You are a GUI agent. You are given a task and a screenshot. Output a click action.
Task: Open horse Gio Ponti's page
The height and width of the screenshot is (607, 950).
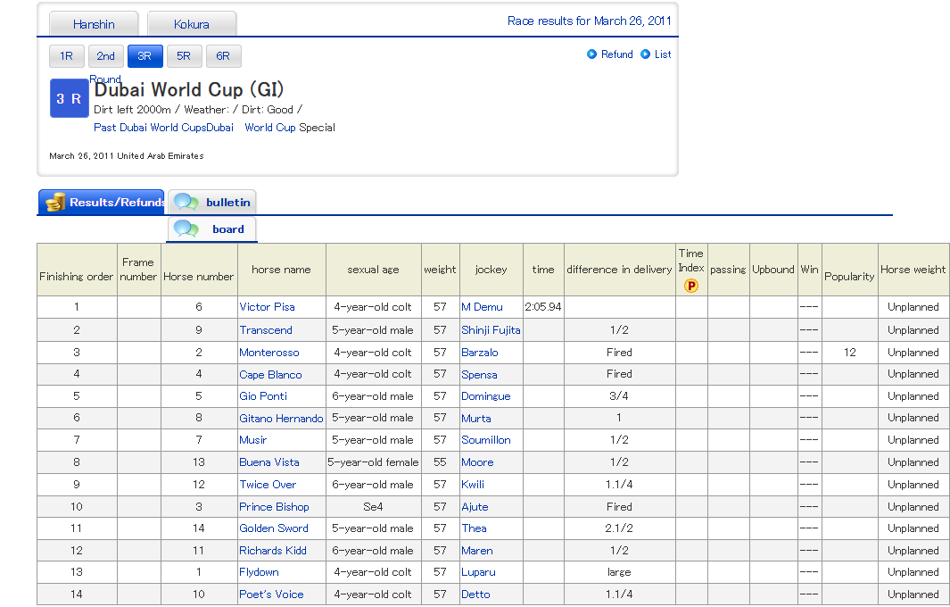[x=263, y=396]
